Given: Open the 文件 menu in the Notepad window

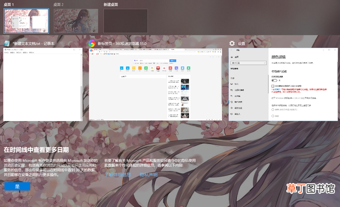Looking at the screenshot, I should click(x=6, y=53).
